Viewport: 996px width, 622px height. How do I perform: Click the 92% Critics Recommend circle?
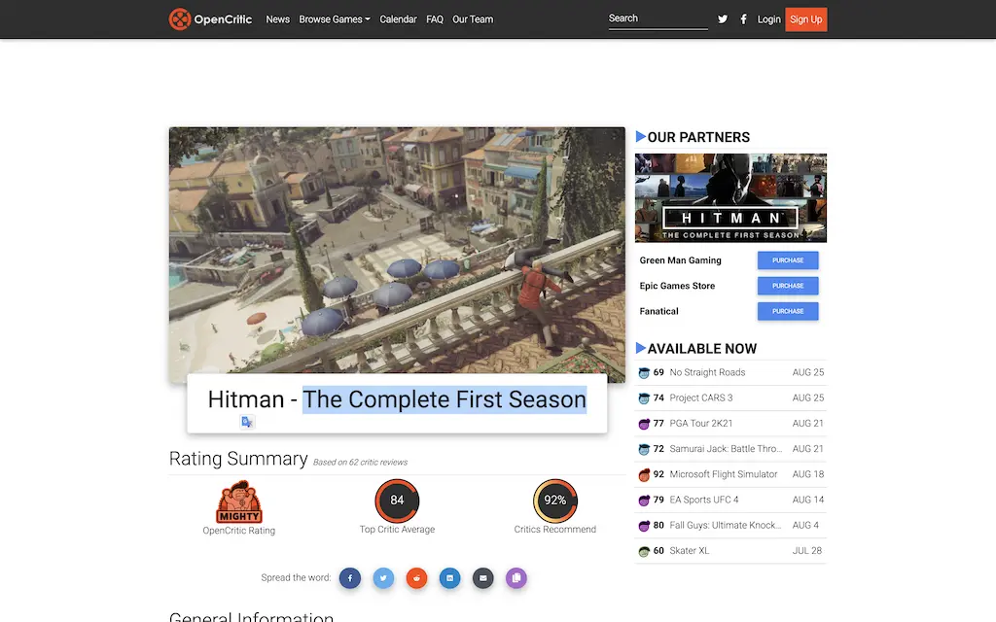tap(555, 501)
